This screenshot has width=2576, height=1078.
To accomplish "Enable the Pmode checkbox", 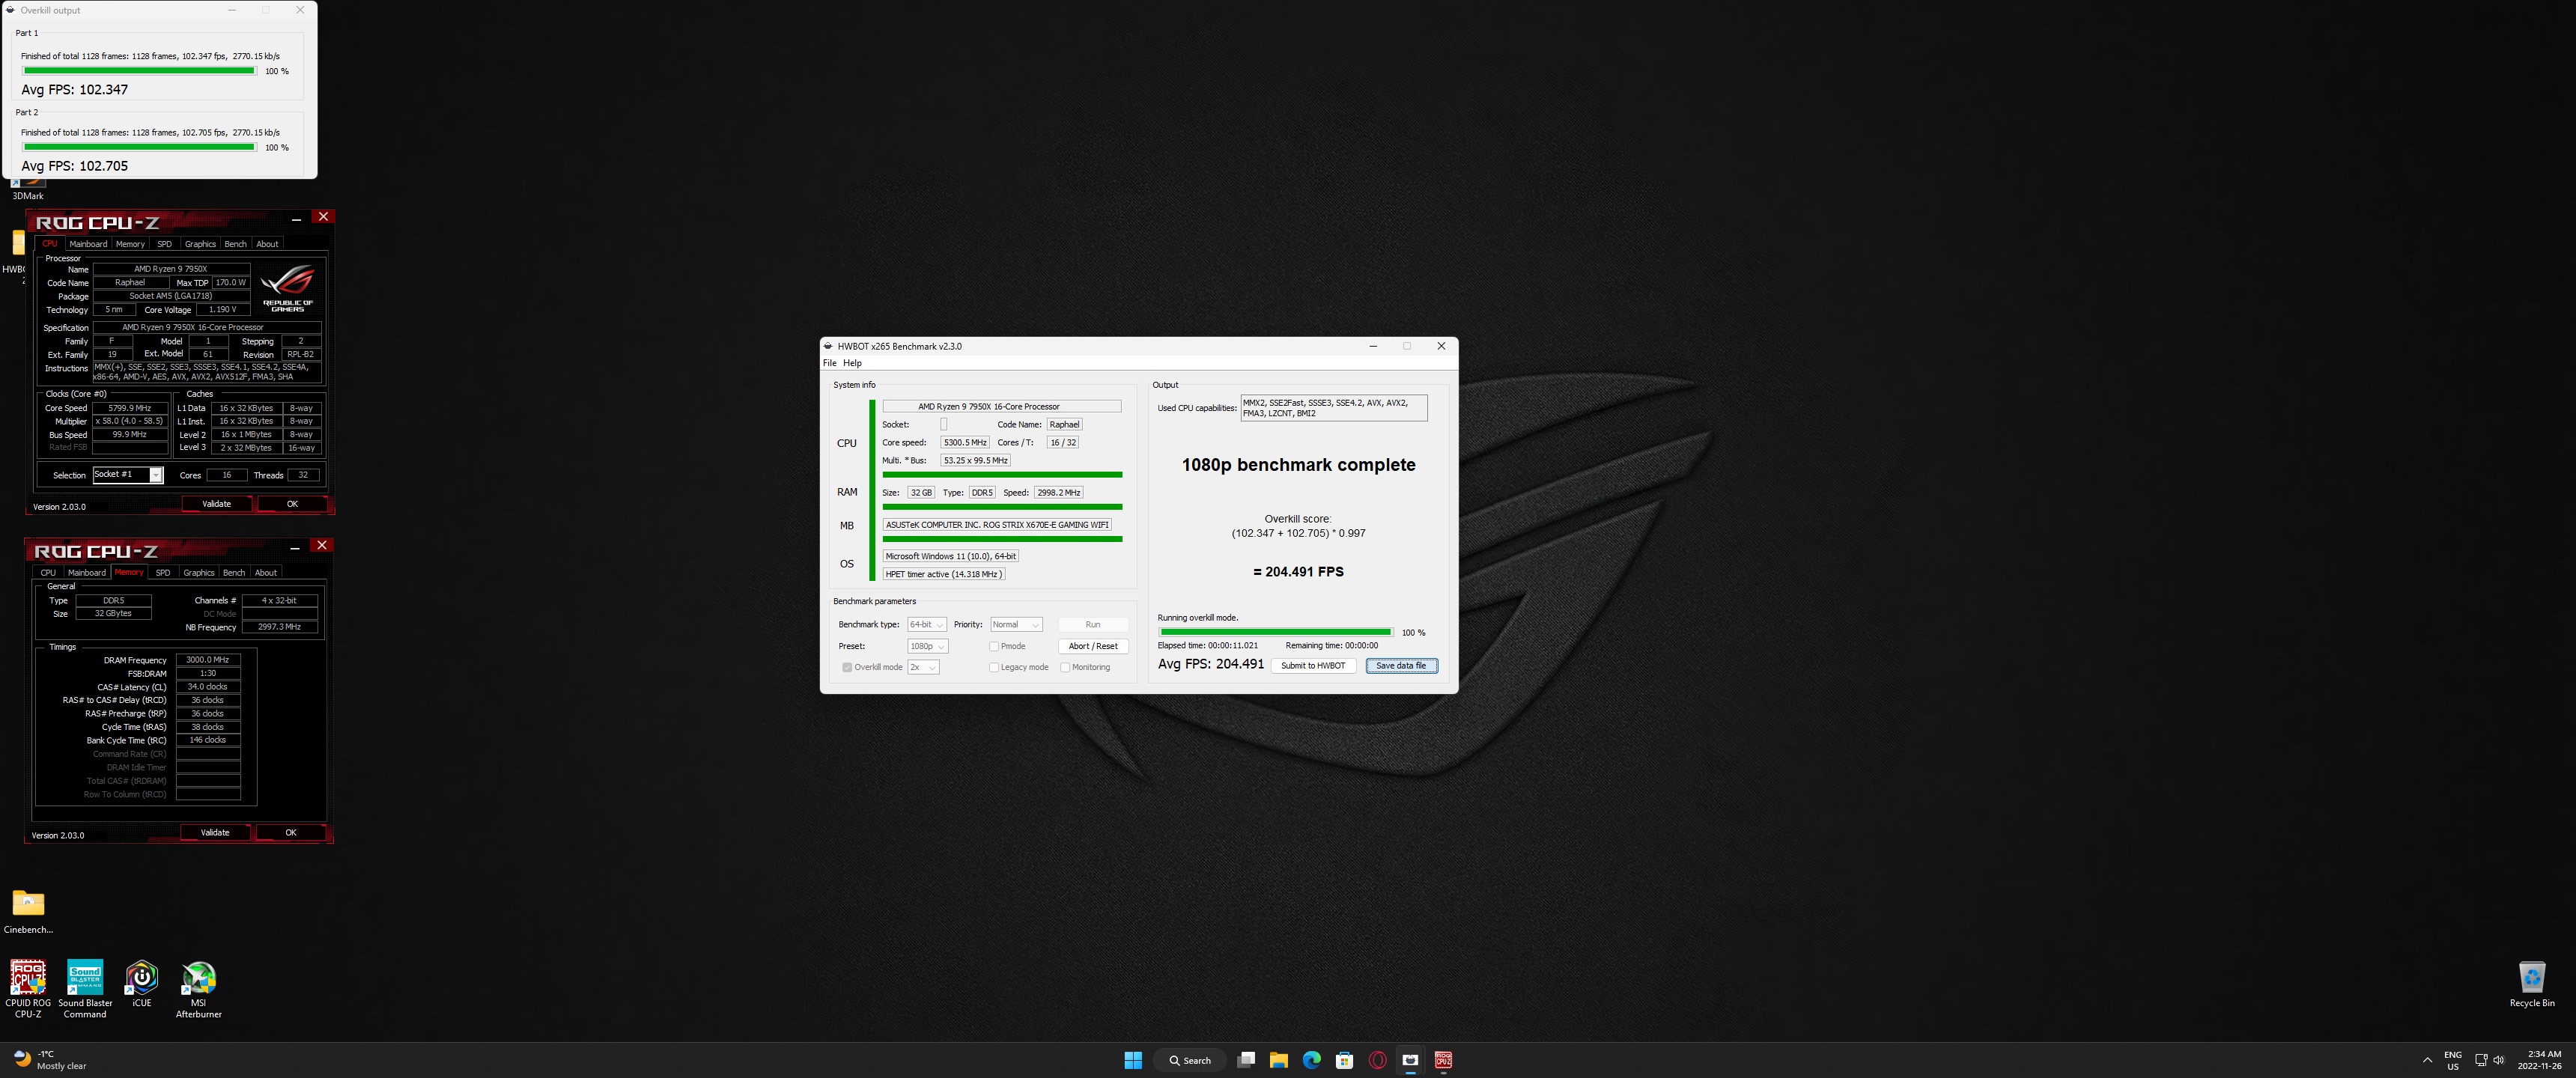I will (x=994, y=647).
